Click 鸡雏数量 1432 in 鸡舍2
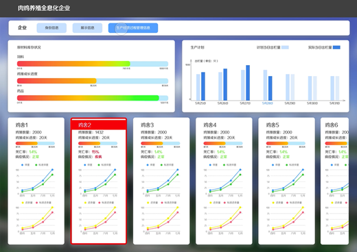Screen dimensions: 357x252 coord(91,132)
